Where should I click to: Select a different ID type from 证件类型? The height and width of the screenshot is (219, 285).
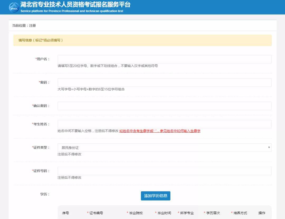(164, 148)
